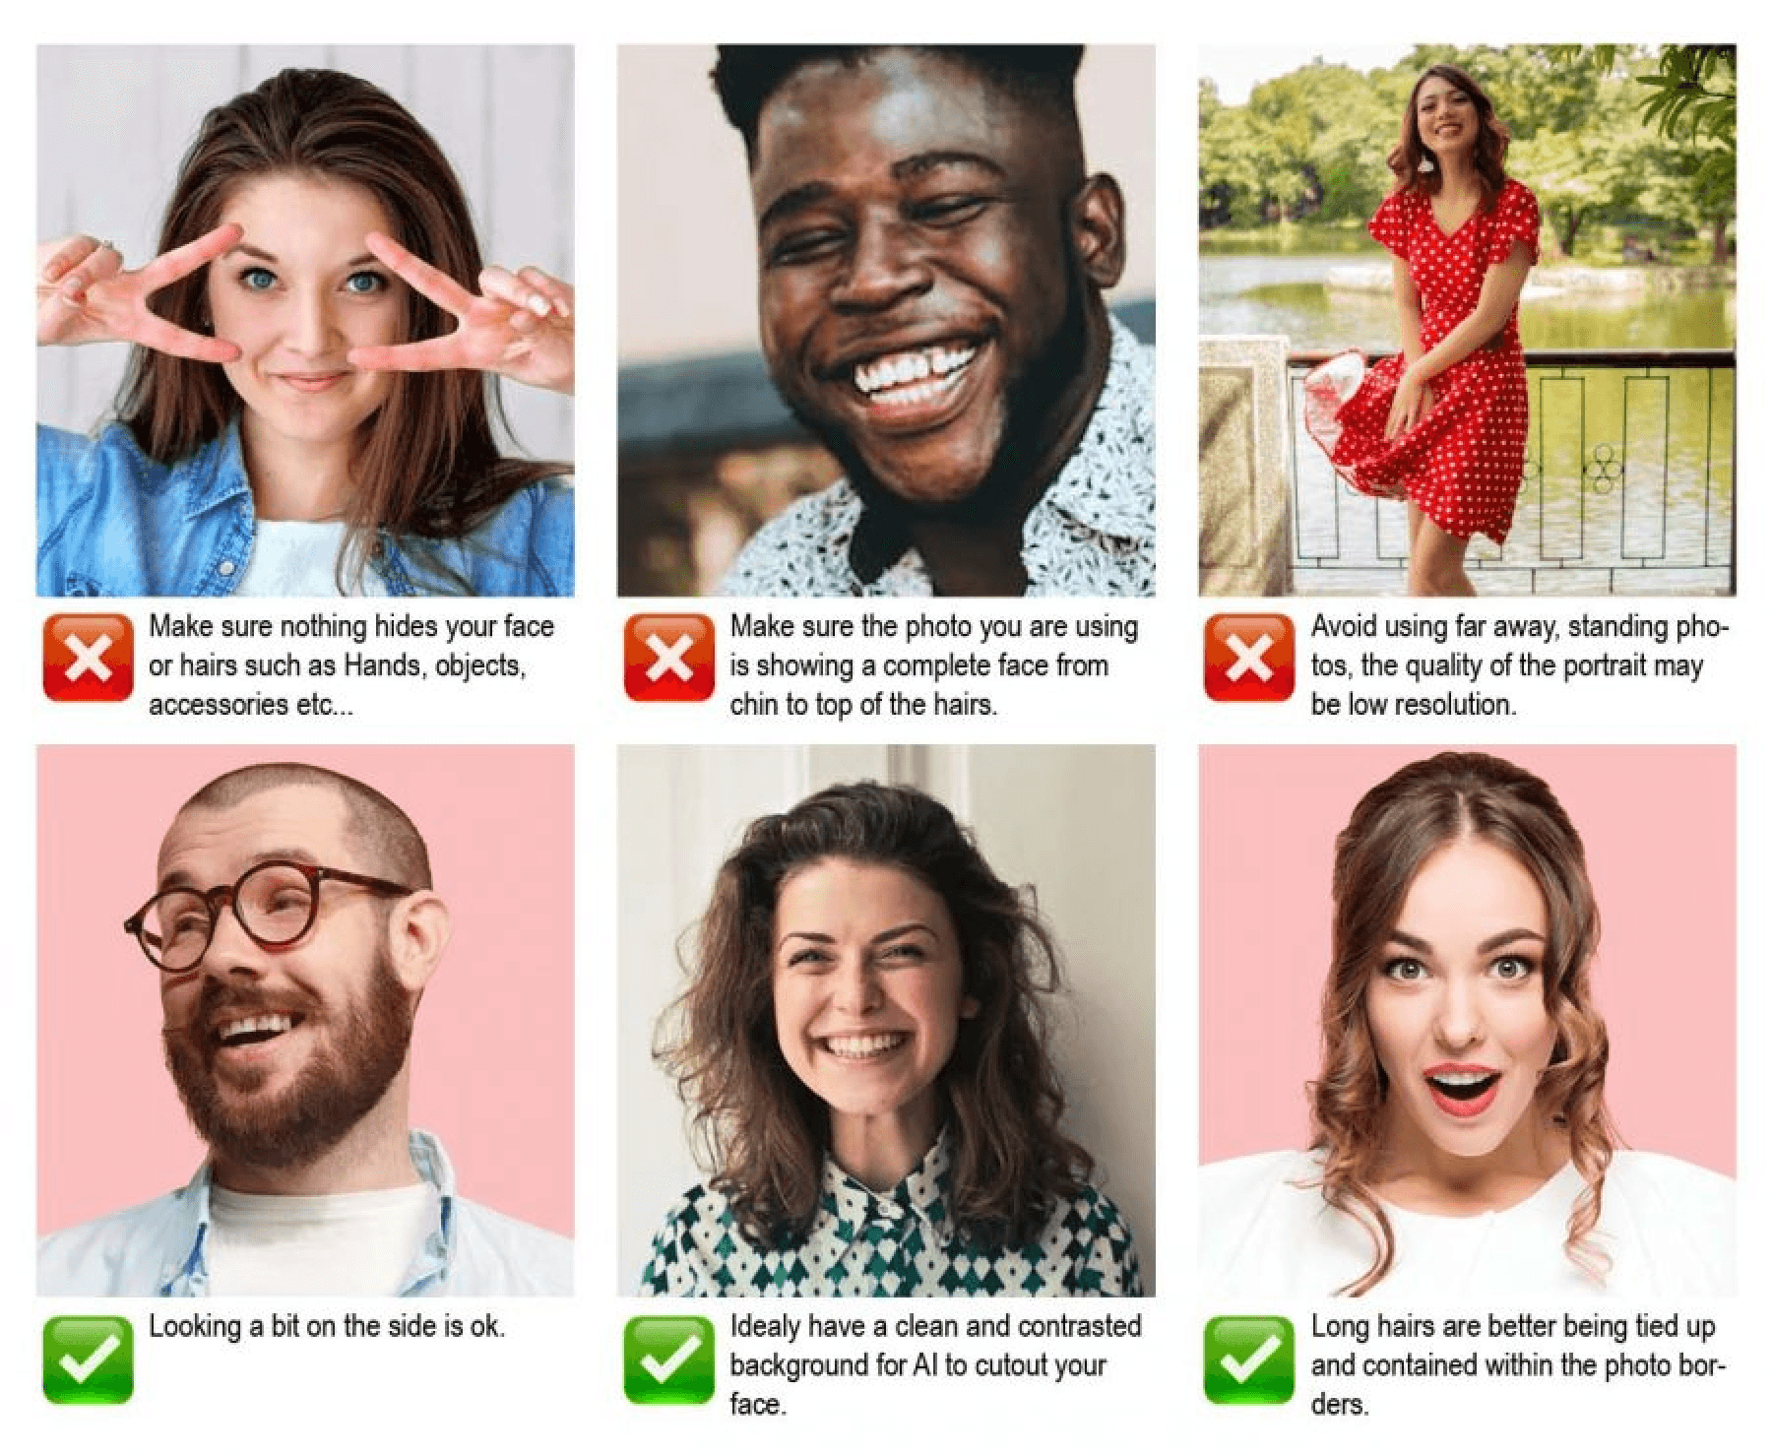Click the red X icon under hands photo

[88, 658]
